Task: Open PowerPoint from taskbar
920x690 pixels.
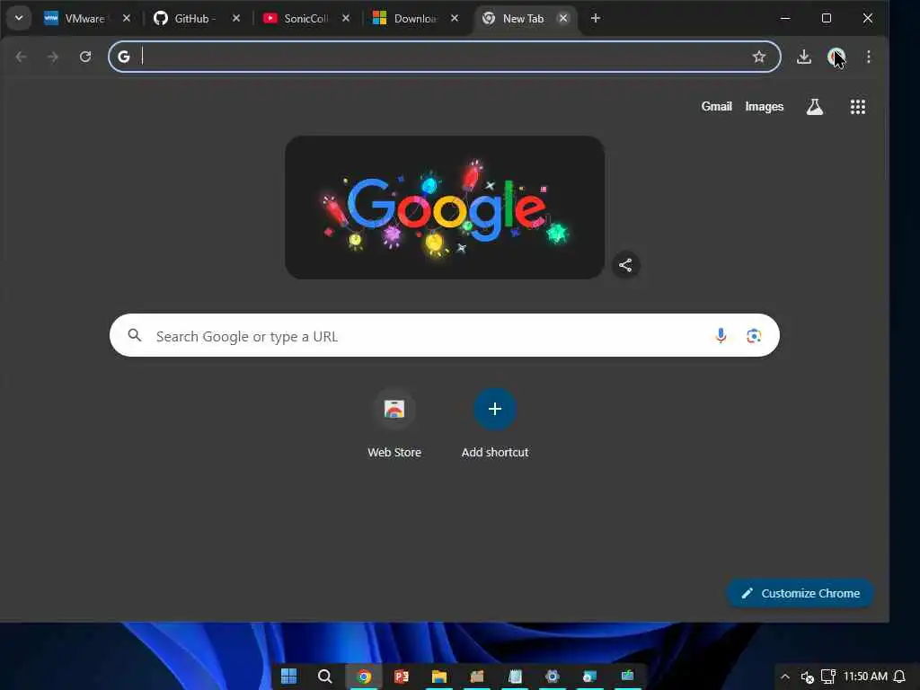Action: coord(402,677)
